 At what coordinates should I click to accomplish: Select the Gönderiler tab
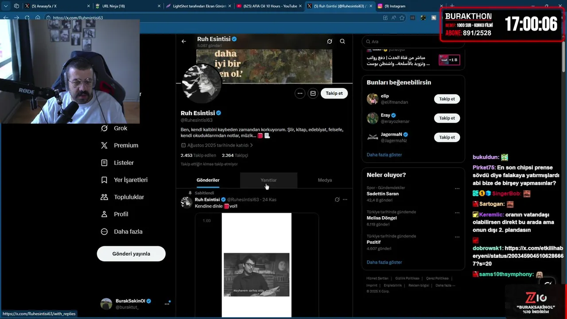208,180
